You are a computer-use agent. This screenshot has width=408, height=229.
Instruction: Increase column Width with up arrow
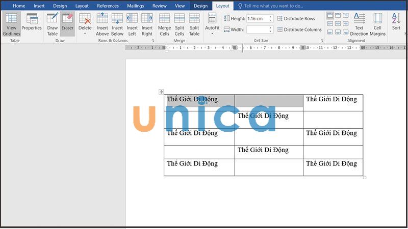[271, 28]
